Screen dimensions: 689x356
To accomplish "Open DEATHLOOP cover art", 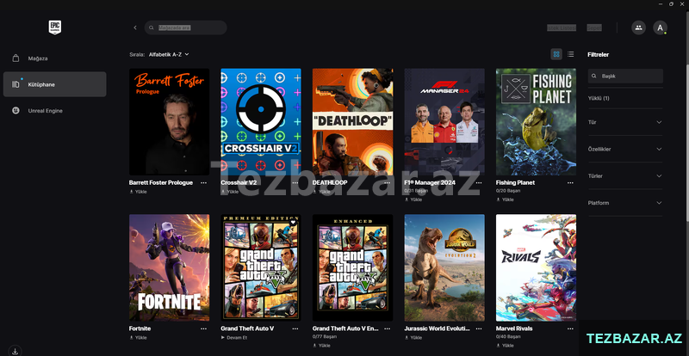I will click(353, 121).
